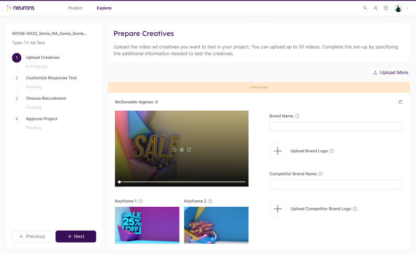Click the Type: TV Ad Test label
The width and height of the screenshot is (416, 254).
pos(29,43)
